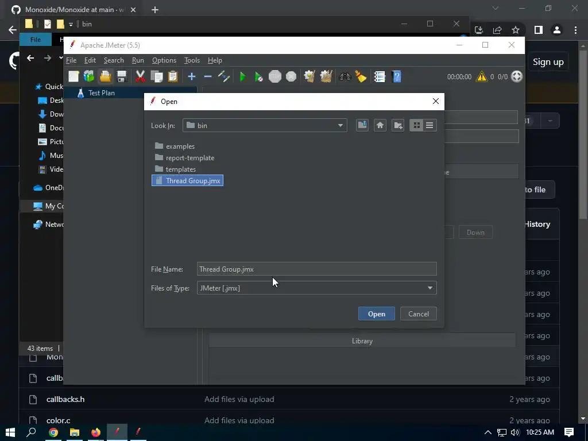The image size is (588, 441).
Task: Click the Create New Folder icon
Action: tap(398, 125)
